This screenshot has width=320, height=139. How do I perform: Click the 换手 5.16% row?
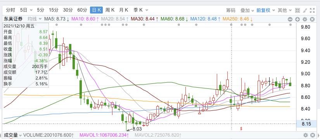tap(26, 84)
